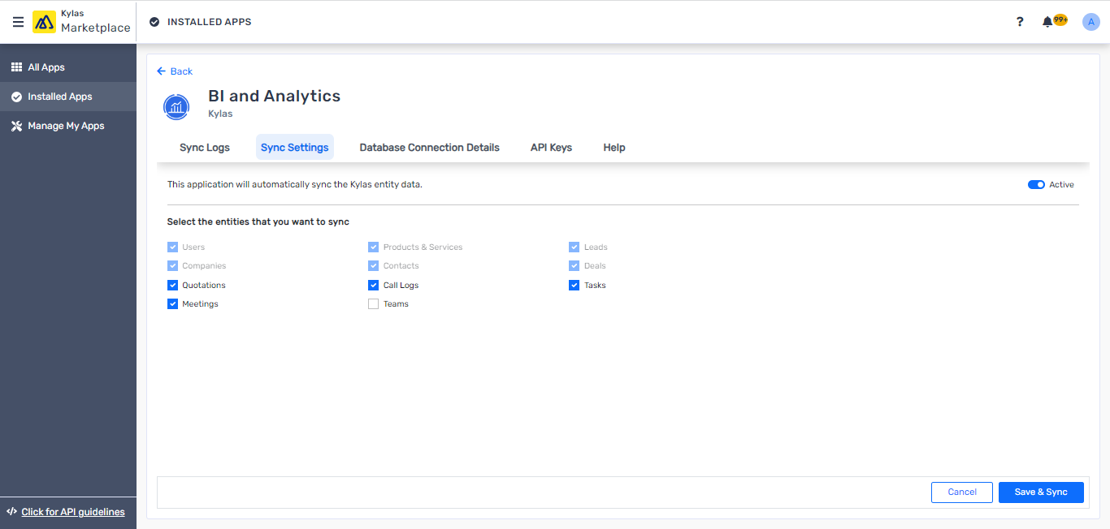Open the hamburger navigation menu
Viewport: 1110px width, 529px height.
click(18, 21)
